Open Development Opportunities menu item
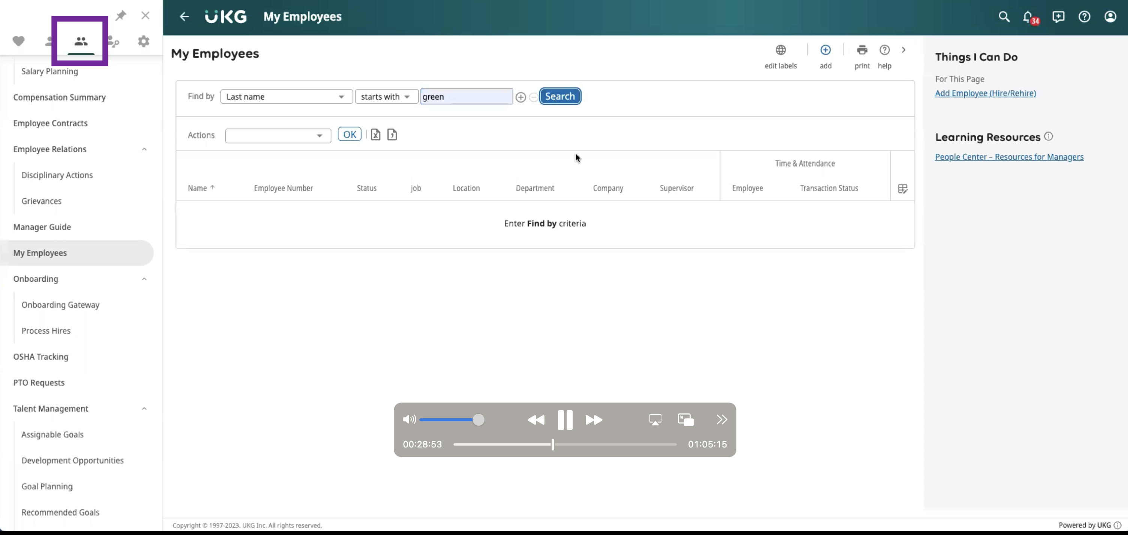Image resolution: width=1128 pixels, height=535 pixels. (x=72, y=460)
